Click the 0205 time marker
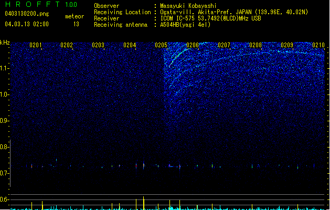This screenshot has height=210, width=330. pyautogui.click(x=161, y=45)
